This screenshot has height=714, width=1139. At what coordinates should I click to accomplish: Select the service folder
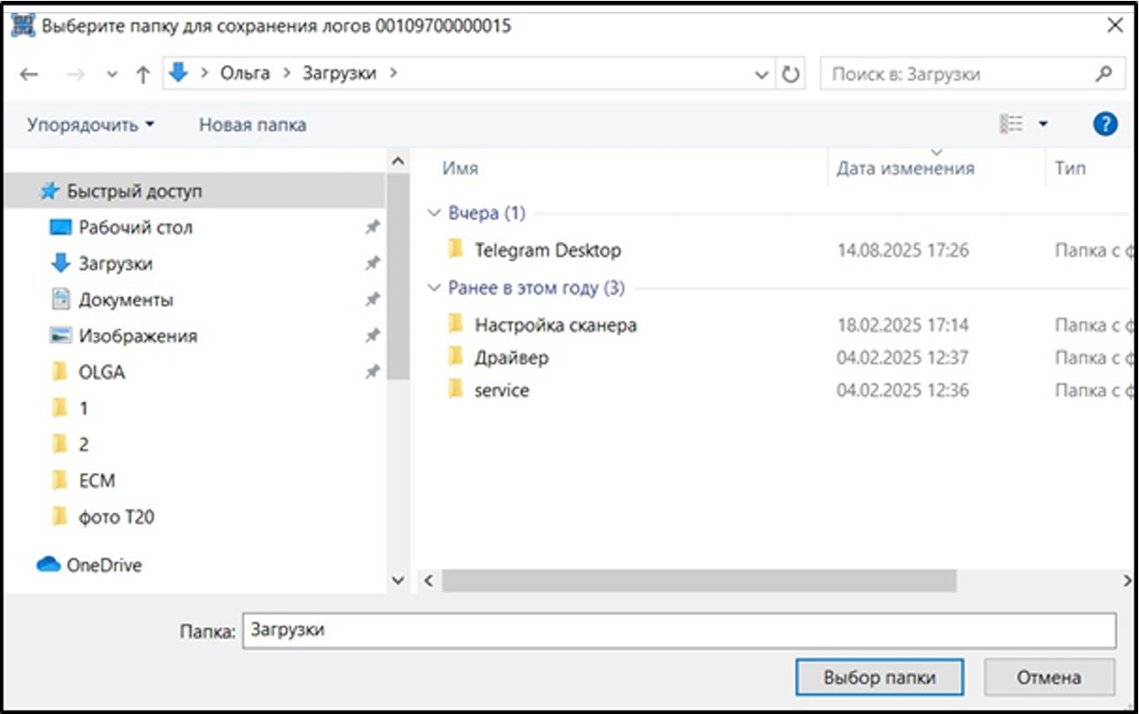click(x=502, y=390)
